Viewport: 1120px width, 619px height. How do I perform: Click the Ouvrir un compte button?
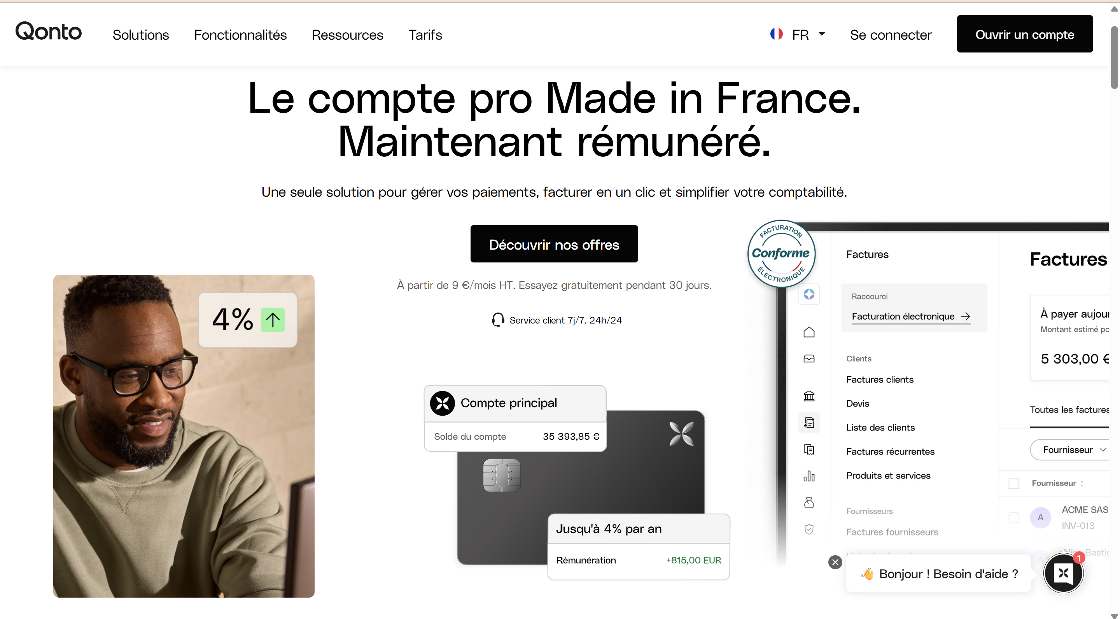[1024, 34]
